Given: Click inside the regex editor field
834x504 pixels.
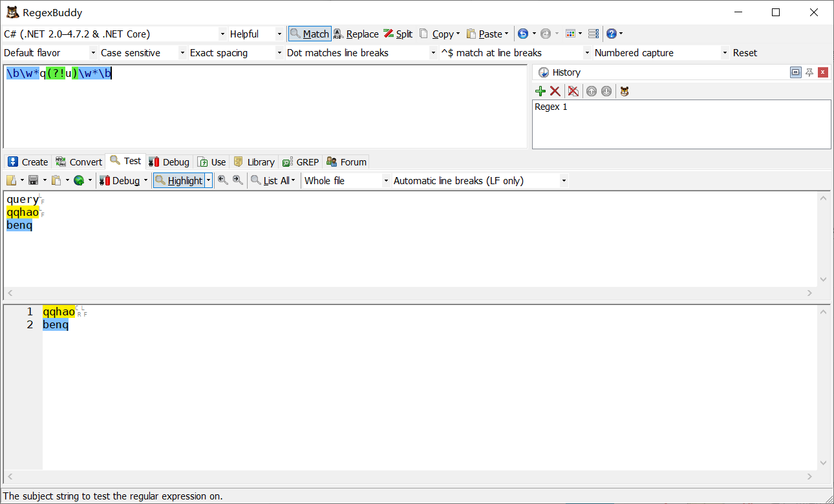Looking at the screenshot, I should [265, 107].
